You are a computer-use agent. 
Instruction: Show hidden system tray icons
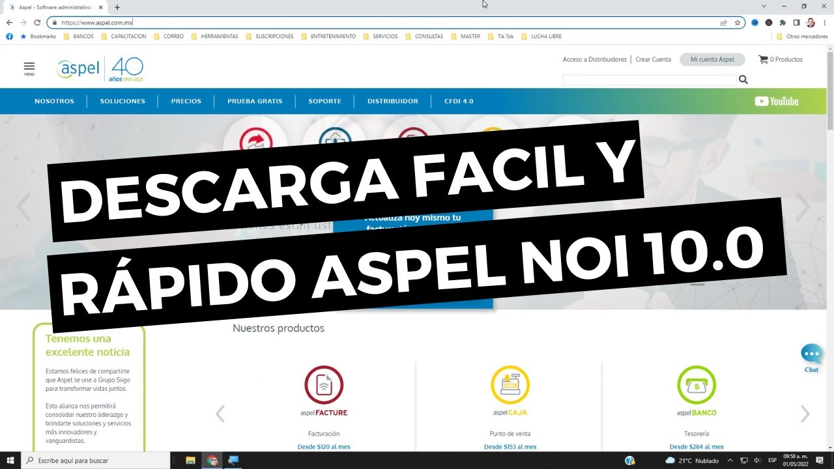(x=730, y=461)
